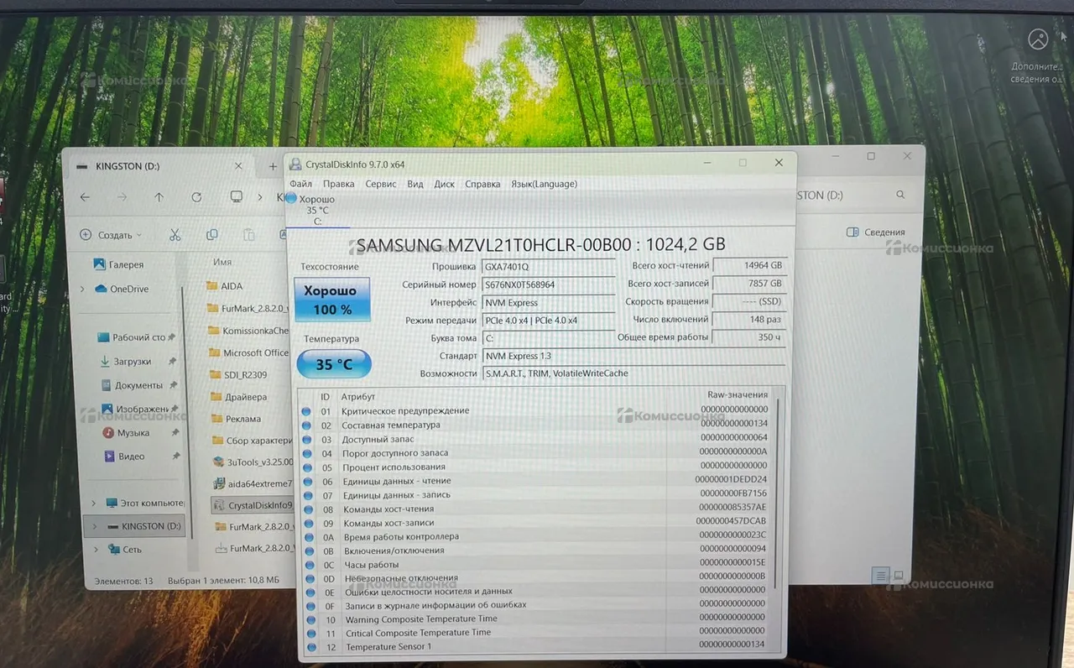Open search with the magnifier icon
1074x668 pixels.
pyautogui.click(x=901, y=195)
